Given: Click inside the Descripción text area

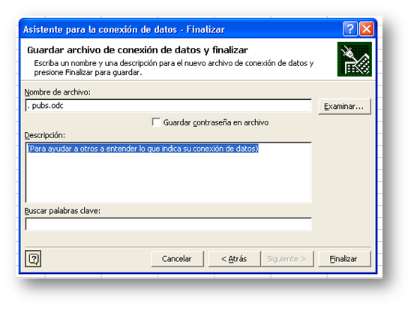Looking at the screenshot, I should point(169,173).
